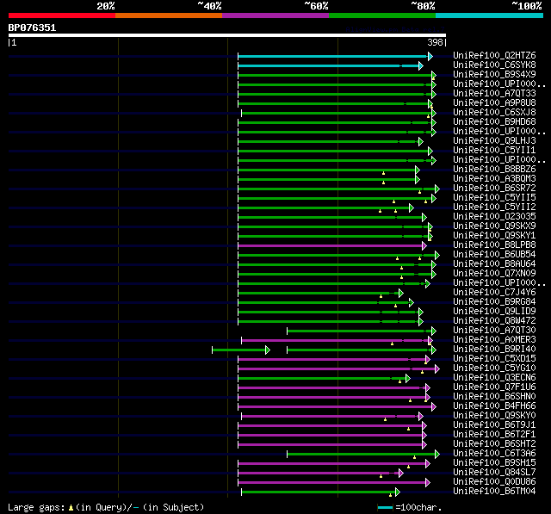Select the UniRef100_B8LPB8 label
The height and width of the screenshot is (514, 551).
[x=494, y=245]
